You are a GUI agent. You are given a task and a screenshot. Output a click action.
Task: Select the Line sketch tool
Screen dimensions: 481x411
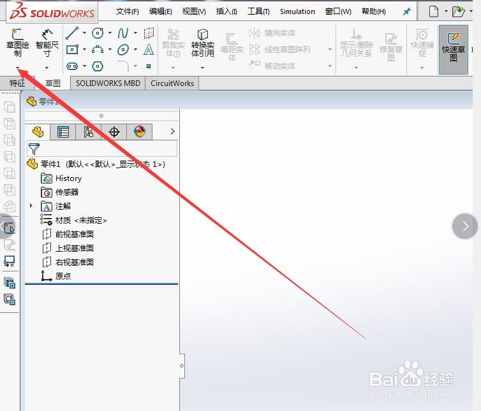(x=72, y=33)
